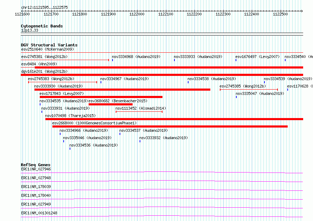Open the esv2745385 (Wong2012b) variant label
The image size is (313, 221).
coord(243,86)
